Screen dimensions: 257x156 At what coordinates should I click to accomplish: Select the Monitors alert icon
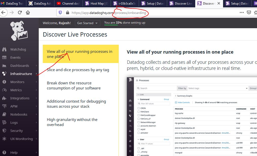4,82
